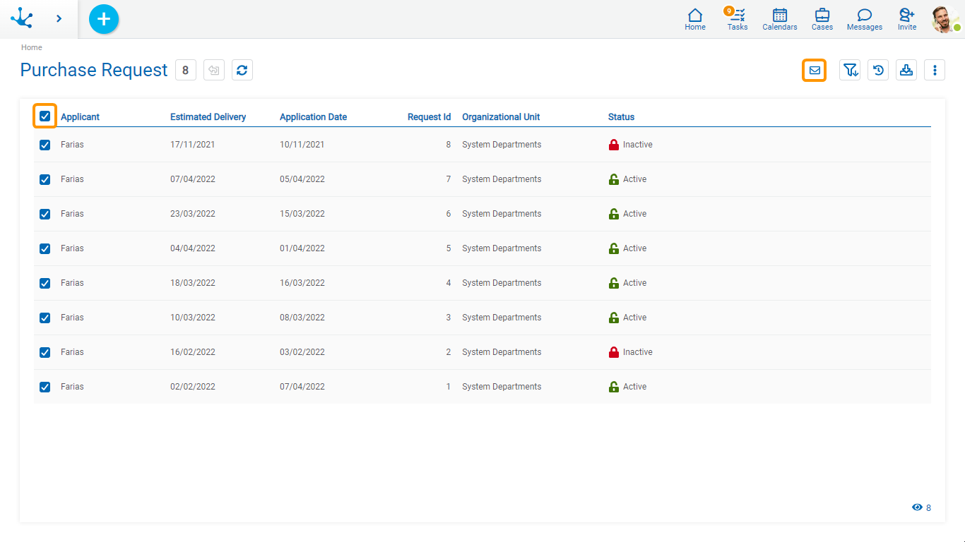Sort by Estimated Delivery column header
The height and width of the screenshot is (542, 965).
pyautogui.click(x=208, y=117)
